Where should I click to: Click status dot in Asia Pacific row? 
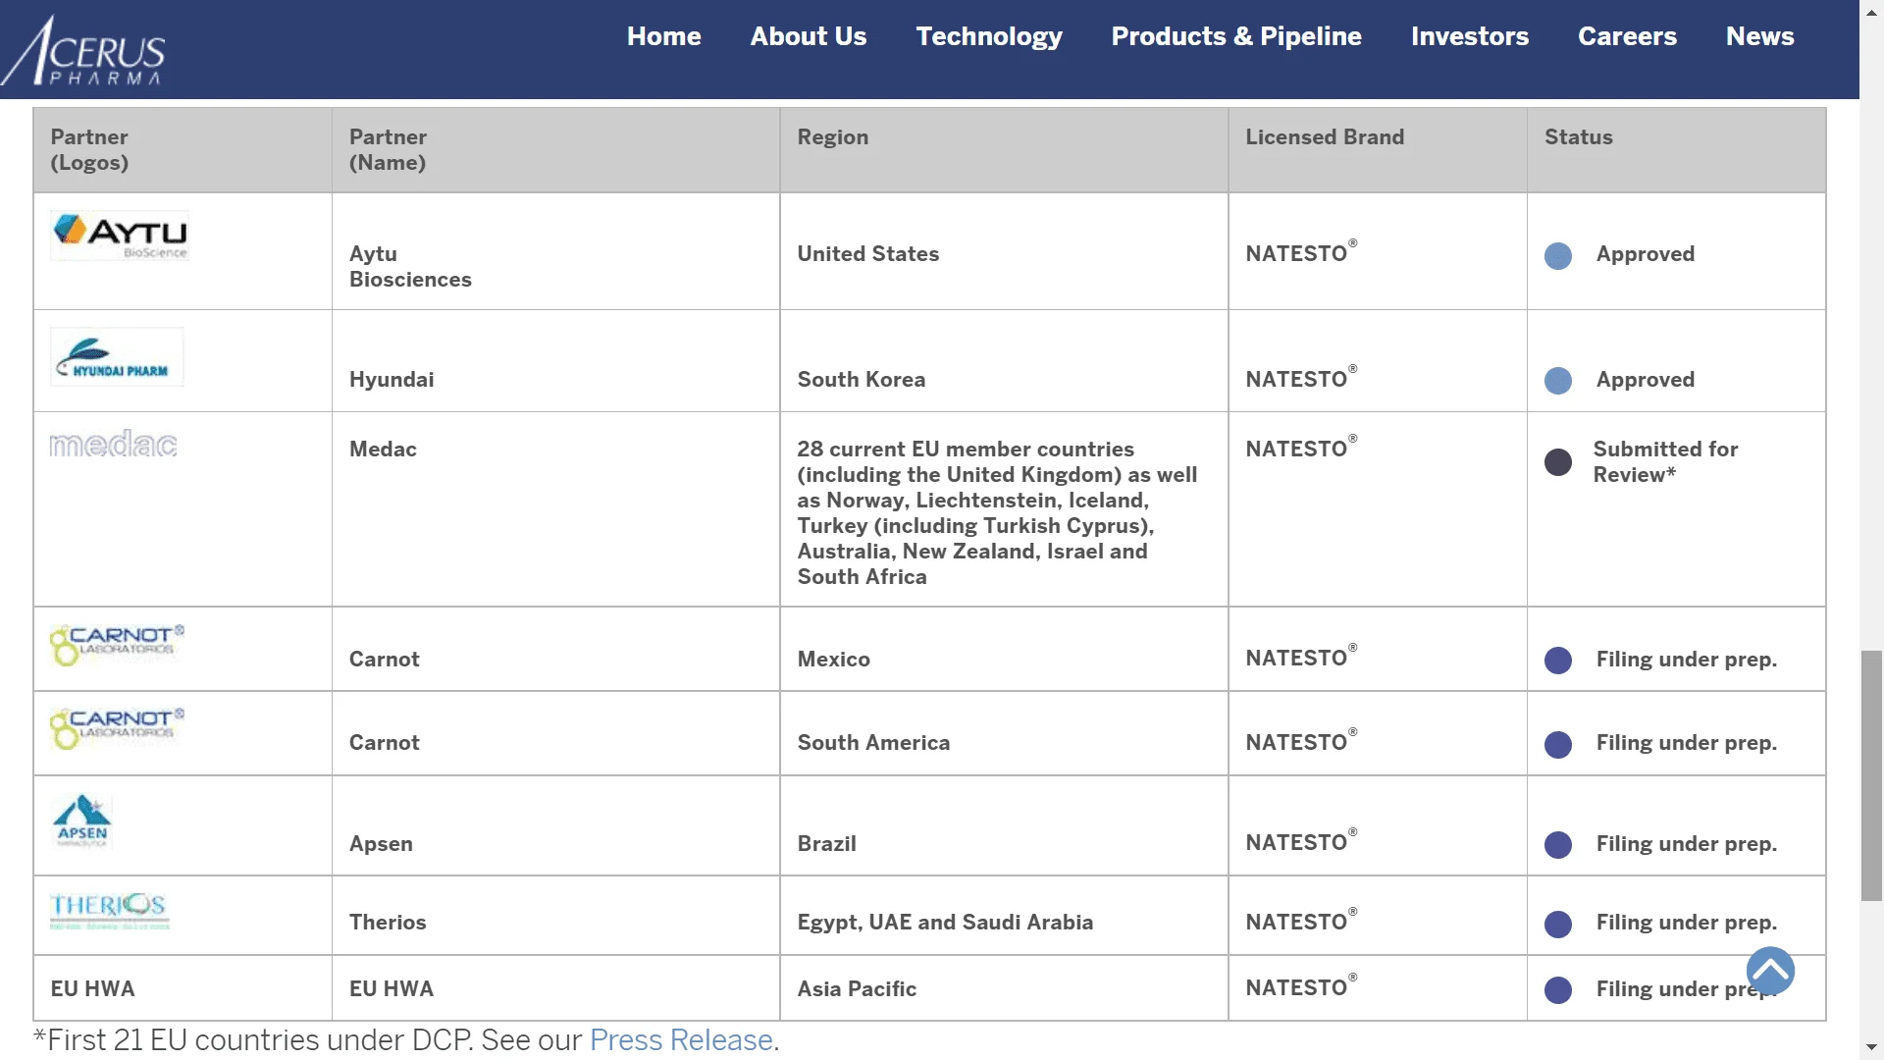coord(1558,990)
